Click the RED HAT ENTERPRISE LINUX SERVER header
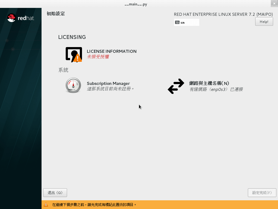Image resolution: width=278 pixels, height=209 pixels. pos(223,14)
